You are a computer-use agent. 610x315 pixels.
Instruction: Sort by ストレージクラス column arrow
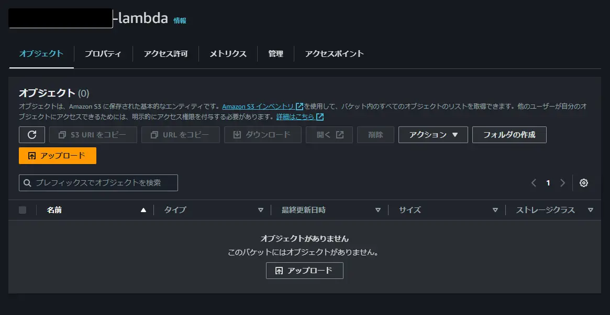[591, 210]
